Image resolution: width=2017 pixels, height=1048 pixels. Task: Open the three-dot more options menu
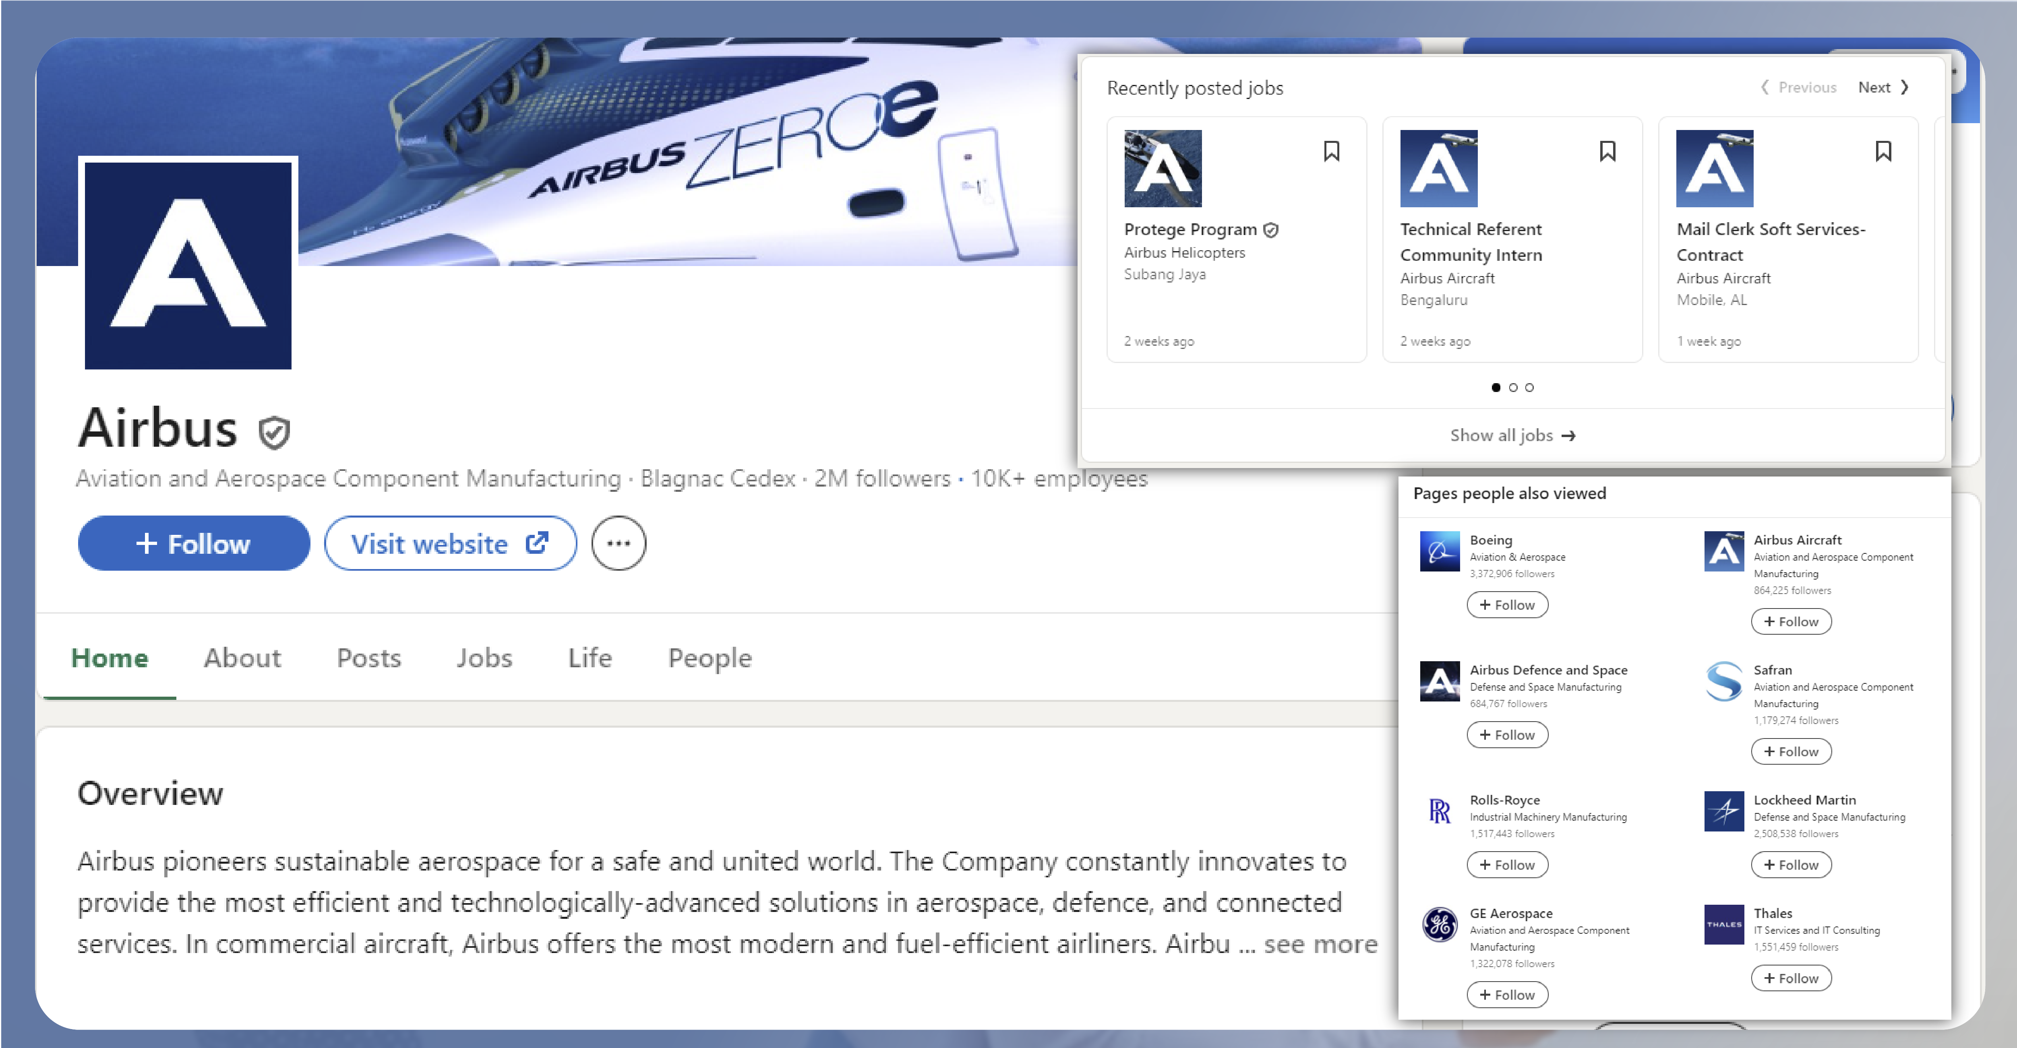click(618, 543)
